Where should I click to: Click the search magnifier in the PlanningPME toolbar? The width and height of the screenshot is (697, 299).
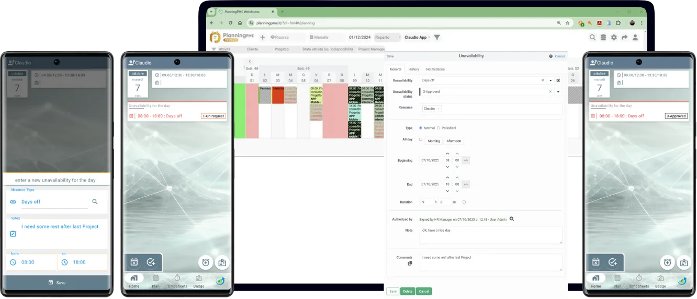click(x=592, y=38)
